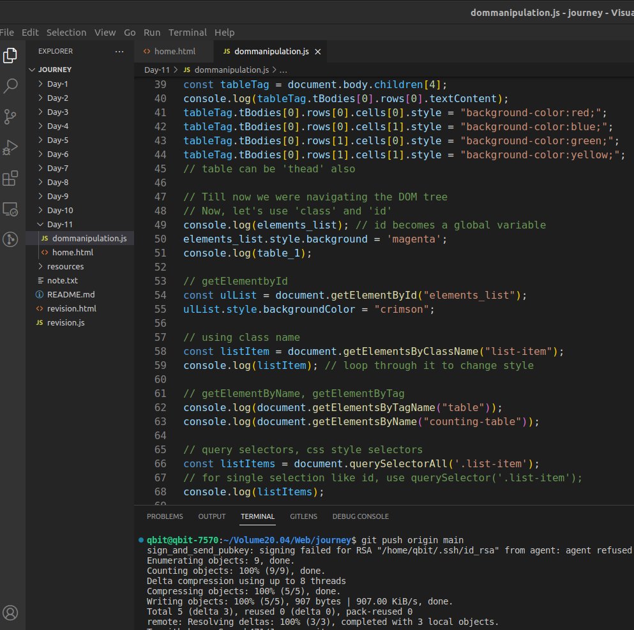The image size is (634, 630).
Task: Click the EXPLORER panel header title
Action: [x=56, y=51]
